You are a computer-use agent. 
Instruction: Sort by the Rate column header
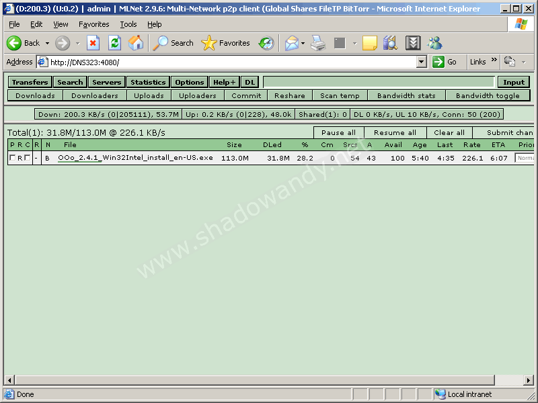pos(472,144)
